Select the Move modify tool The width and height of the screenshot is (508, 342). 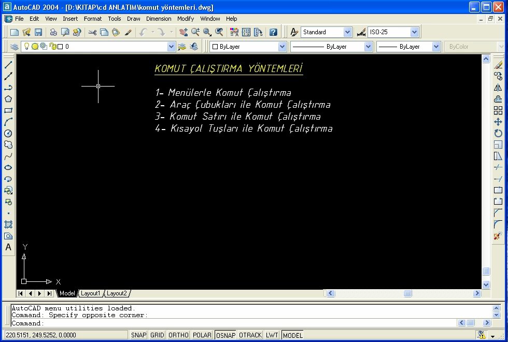point(498,122)
